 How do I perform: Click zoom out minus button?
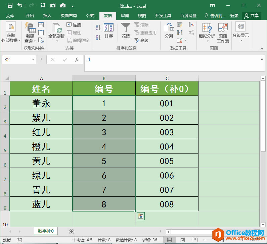(x=204, y=240)
